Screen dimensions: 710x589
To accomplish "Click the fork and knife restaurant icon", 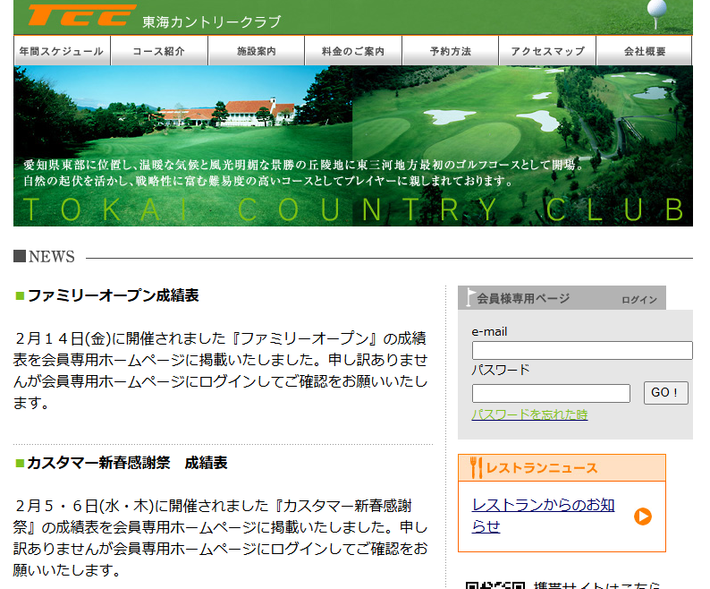I will point(476,467).
